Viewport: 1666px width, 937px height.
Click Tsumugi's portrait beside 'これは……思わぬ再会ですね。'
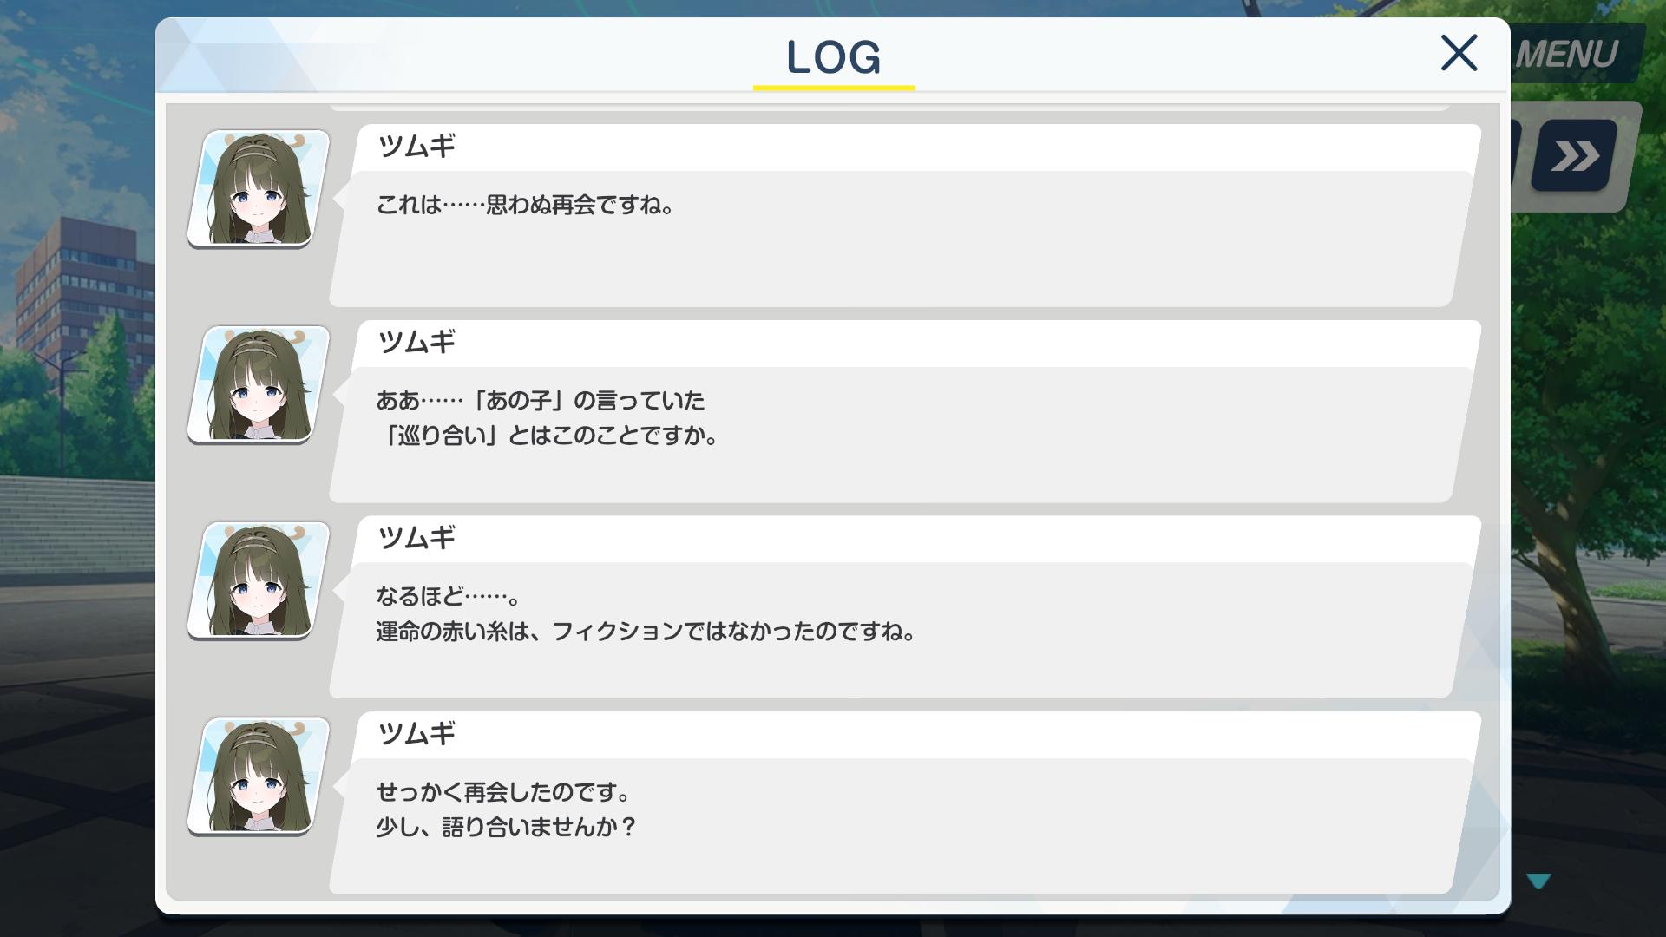pyautogui.click(x=258, y=188)
